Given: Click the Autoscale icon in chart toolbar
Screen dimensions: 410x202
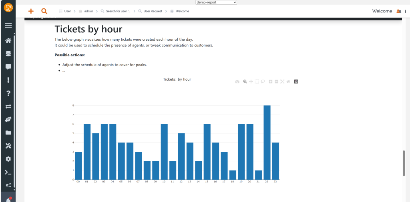Looking at the screenshot, I should [x=282, y=82].
